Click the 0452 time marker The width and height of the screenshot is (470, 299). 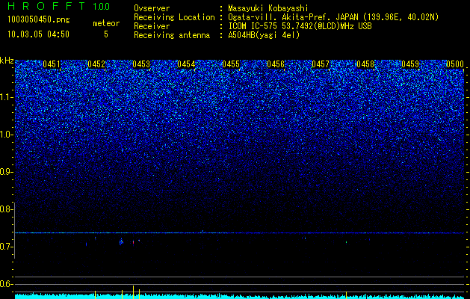tap(96, 64)
